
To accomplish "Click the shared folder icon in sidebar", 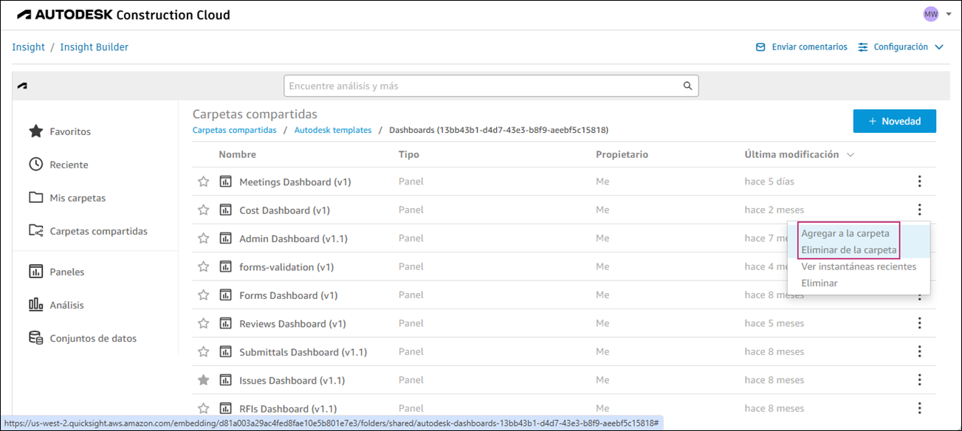I will click(x=35, y=231).
